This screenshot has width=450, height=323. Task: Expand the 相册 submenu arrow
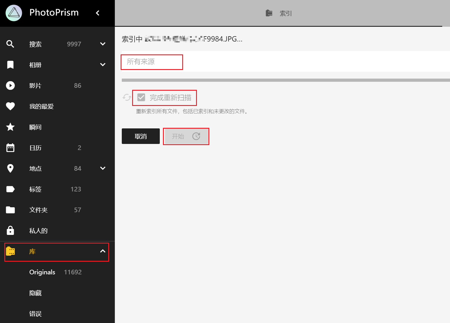103,65
